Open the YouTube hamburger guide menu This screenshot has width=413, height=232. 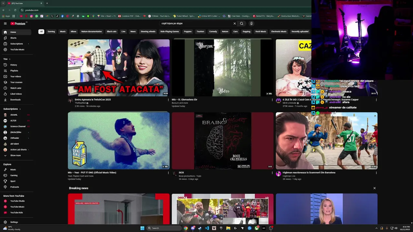5,24
